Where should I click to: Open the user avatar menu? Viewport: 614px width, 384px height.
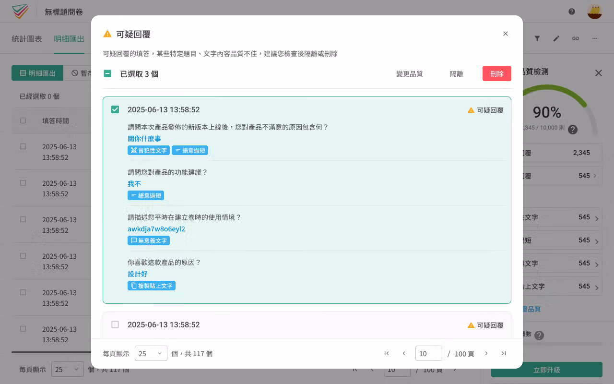point(595,12)
